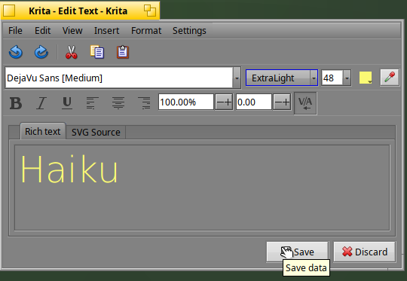This screenshot has height=281, width=407.
Task: Open the Insert menu
Action: [x=107, y=31]
